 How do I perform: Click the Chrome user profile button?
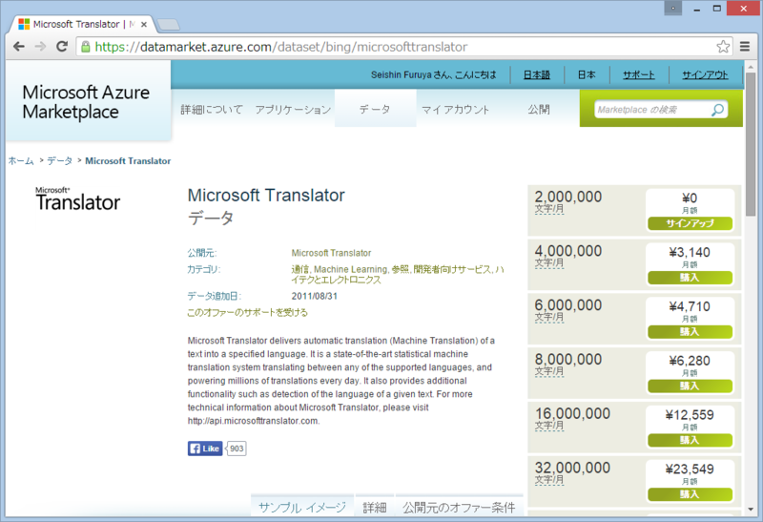click(673, 8)
